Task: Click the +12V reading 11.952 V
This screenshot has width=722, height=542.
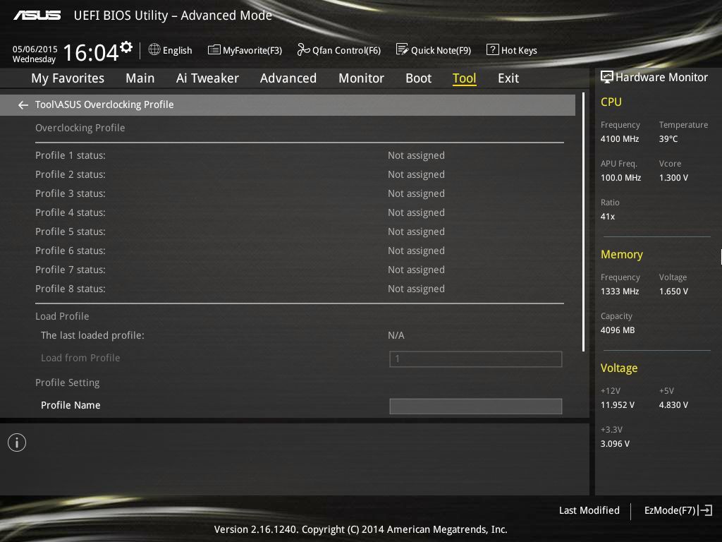Action: (617, 404)
